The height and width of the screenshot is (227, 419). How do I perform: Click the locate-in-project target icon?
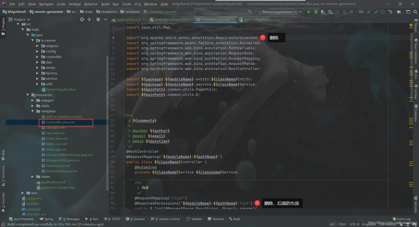point(82,19)
